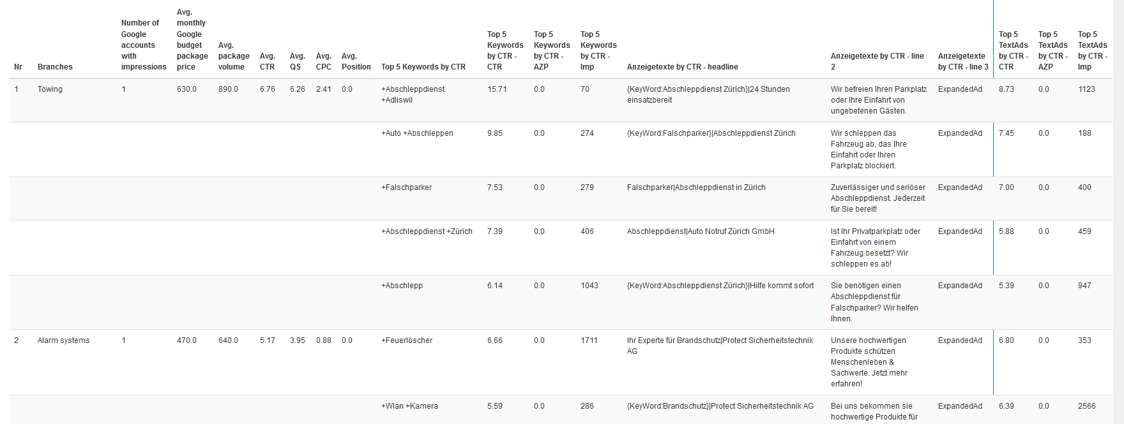Click 'Top 5 Keywords by CTR - Imp' header
Viewport: 1124px width, 424px height.
pos(598,50)
